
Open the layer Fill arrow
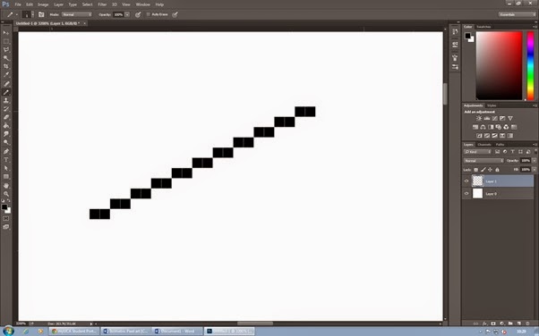[534, 170]
